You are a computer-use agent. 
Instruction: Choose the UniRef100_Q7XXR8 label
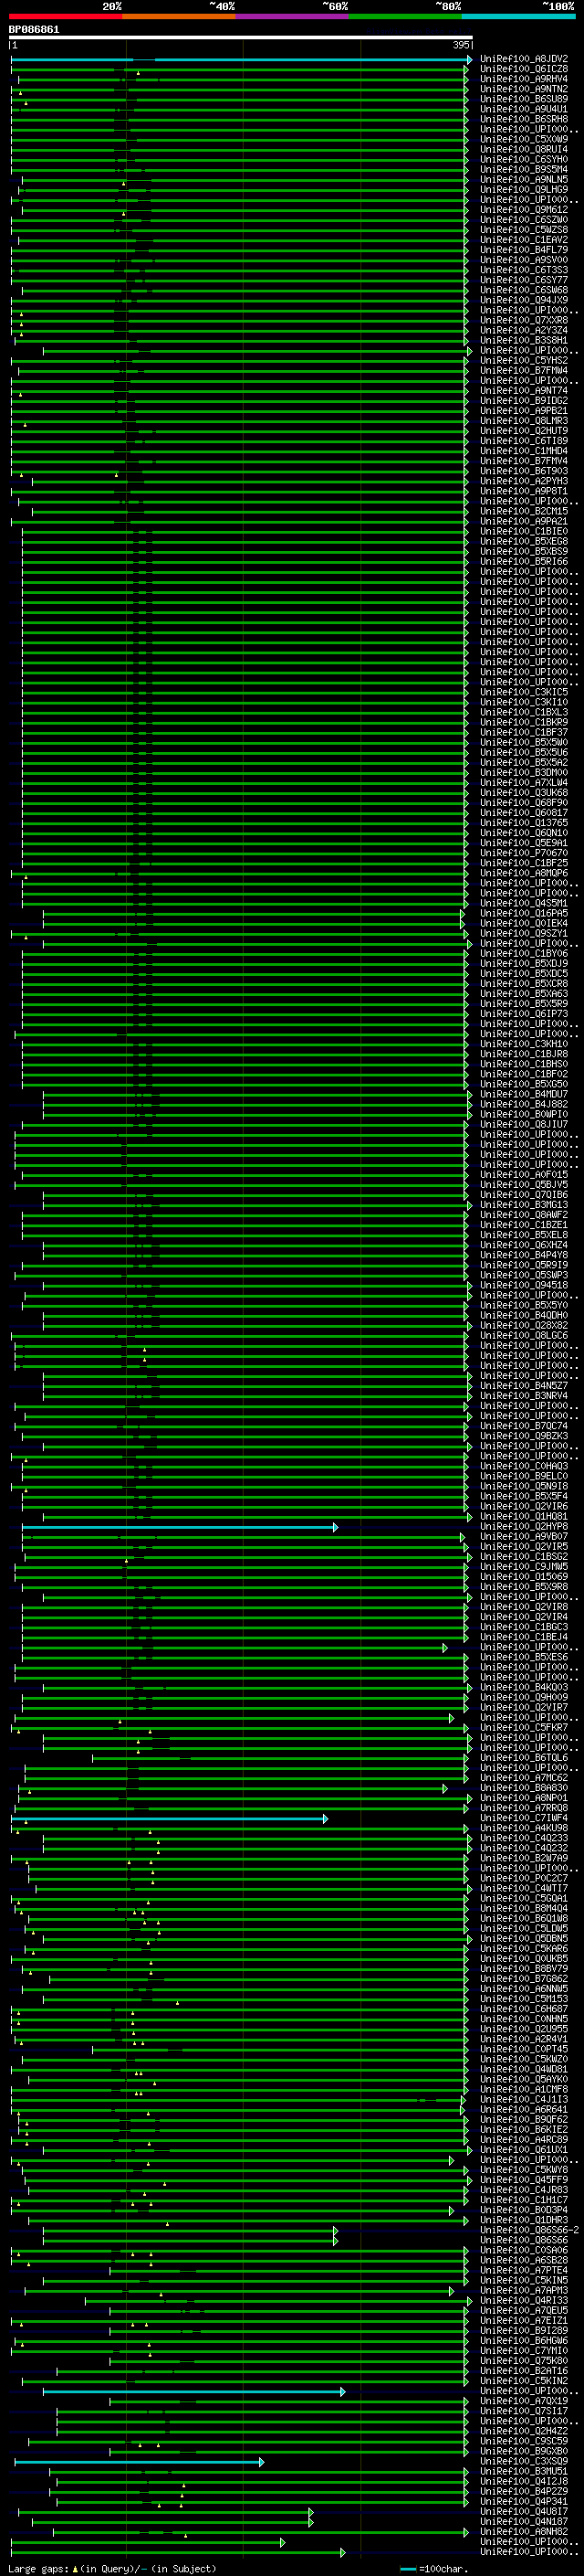coord(524,320)
